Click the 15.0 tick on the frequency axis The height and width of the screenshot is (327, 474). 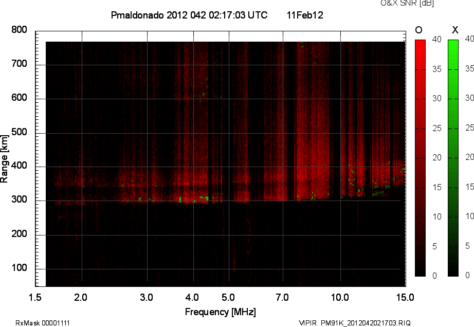(405, 297)
